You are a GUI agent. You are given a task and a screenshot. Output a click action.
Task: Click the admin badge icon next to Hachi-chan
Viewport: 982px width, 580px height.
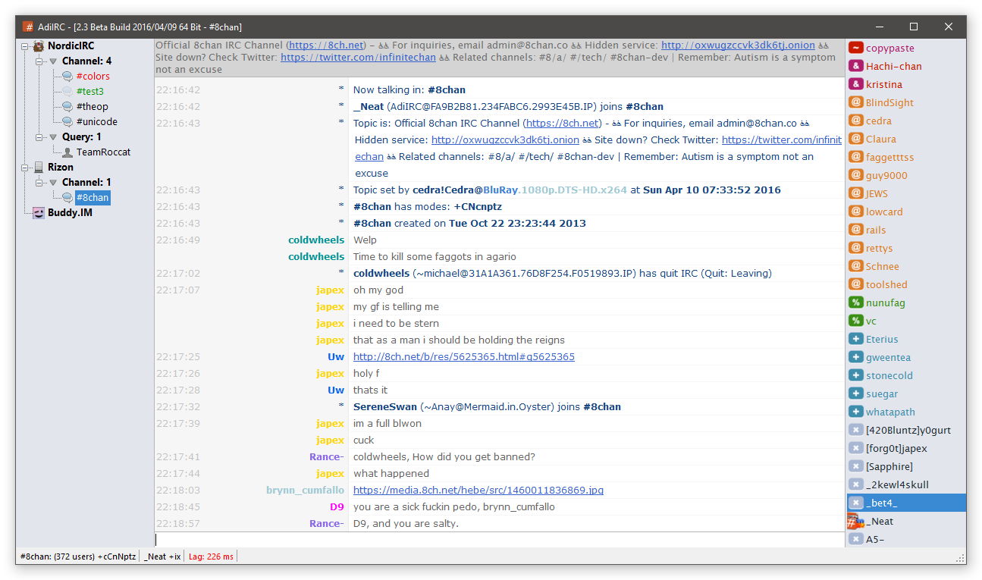click(x=855, y=66)
